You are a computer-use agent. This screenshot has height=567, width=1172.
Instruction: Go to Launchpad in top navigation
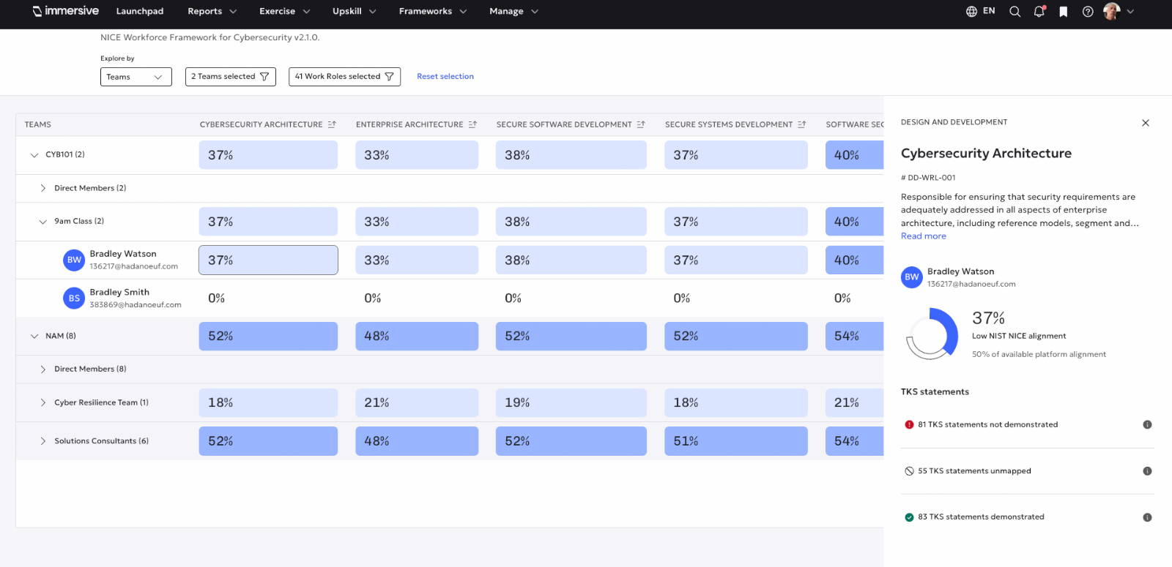pyautogui.click(x=140, y=11)
